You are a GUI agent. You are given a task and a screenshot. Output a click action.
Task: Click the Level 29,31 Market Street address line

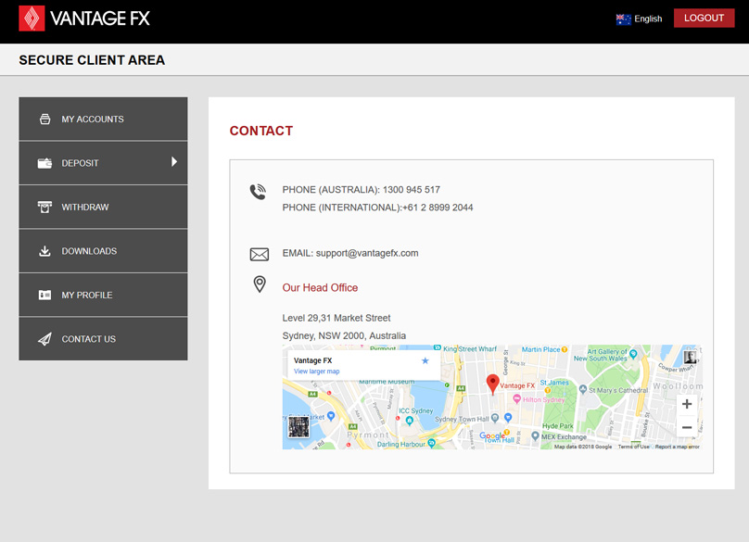[x=336, y=318]
